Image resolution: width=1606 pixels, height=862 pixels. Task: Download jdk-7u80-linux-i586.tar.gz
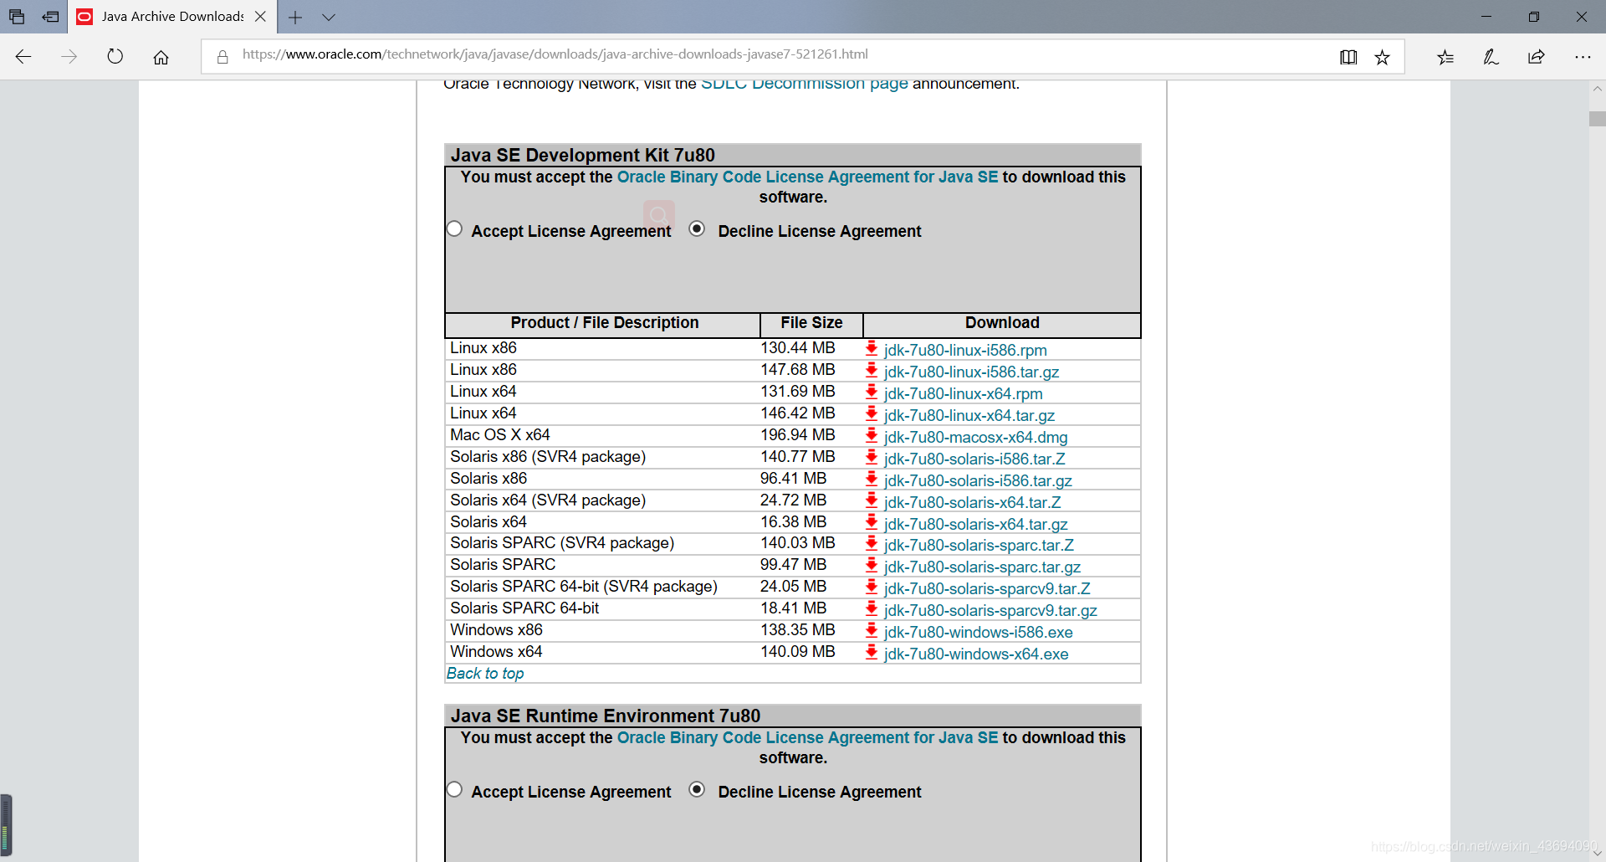coord(971,372)
